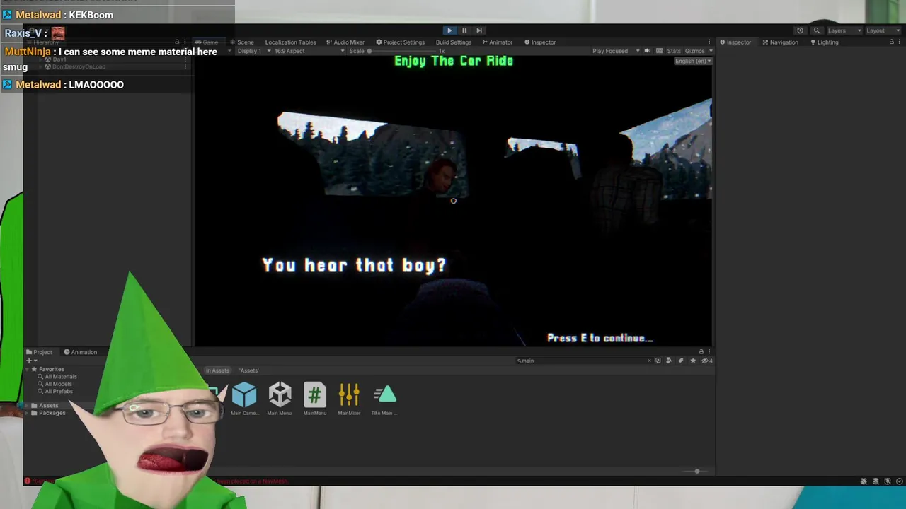The image size is (906, 509).
Task: Click the Project search field containing main
Action: point(582,361)
